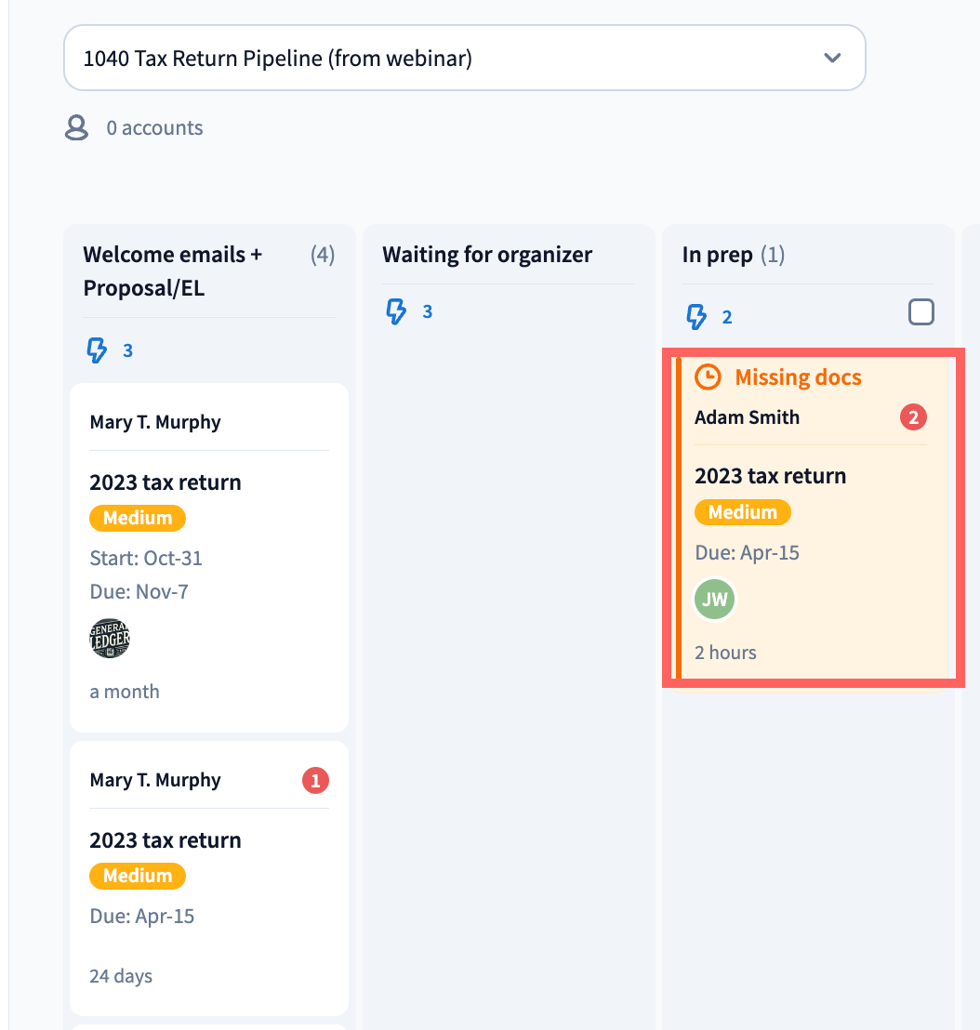Viewport: 980px width, 1030px height.
Task: Click the General Ledger avatar on Mary's card
Action: pyautogui.click(x=110, y=639)
